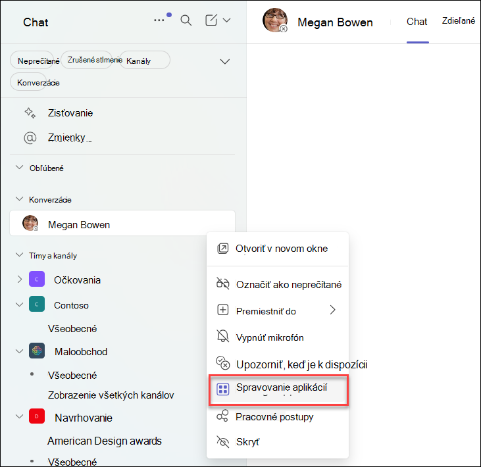Expand Premiestniť do submenu arrow
Image resolution: width=481 pixels, height=467 pixels.
[332, 310]
